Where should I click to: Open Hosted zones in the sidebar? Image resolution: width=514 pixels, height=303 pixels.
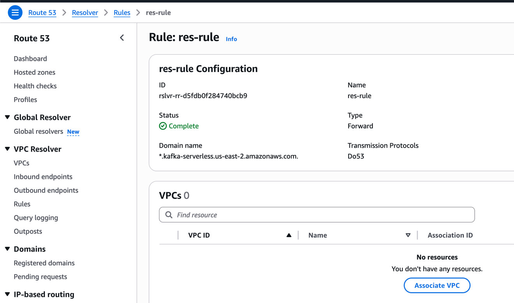point(34,72)
